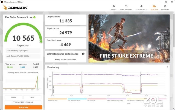Switch to the STRESS TESTS tab
The image size is (175, 110).
pos(141,8)
